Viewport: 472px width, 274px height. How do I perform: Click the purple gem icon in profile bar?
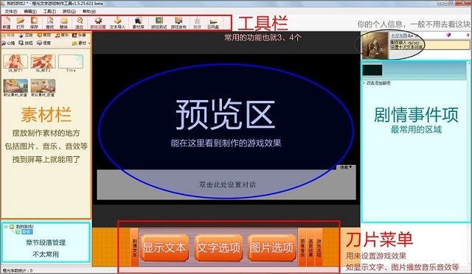pos(448,35)
